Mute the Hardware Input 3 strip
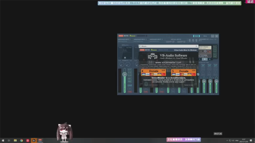Viewport: 255px width, 143px height. point(162,92)
